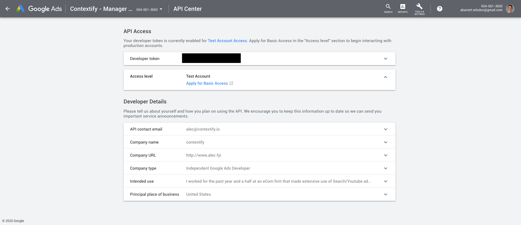
Task: Follow the Test Account Access link
Action: [x=227, y=41]
